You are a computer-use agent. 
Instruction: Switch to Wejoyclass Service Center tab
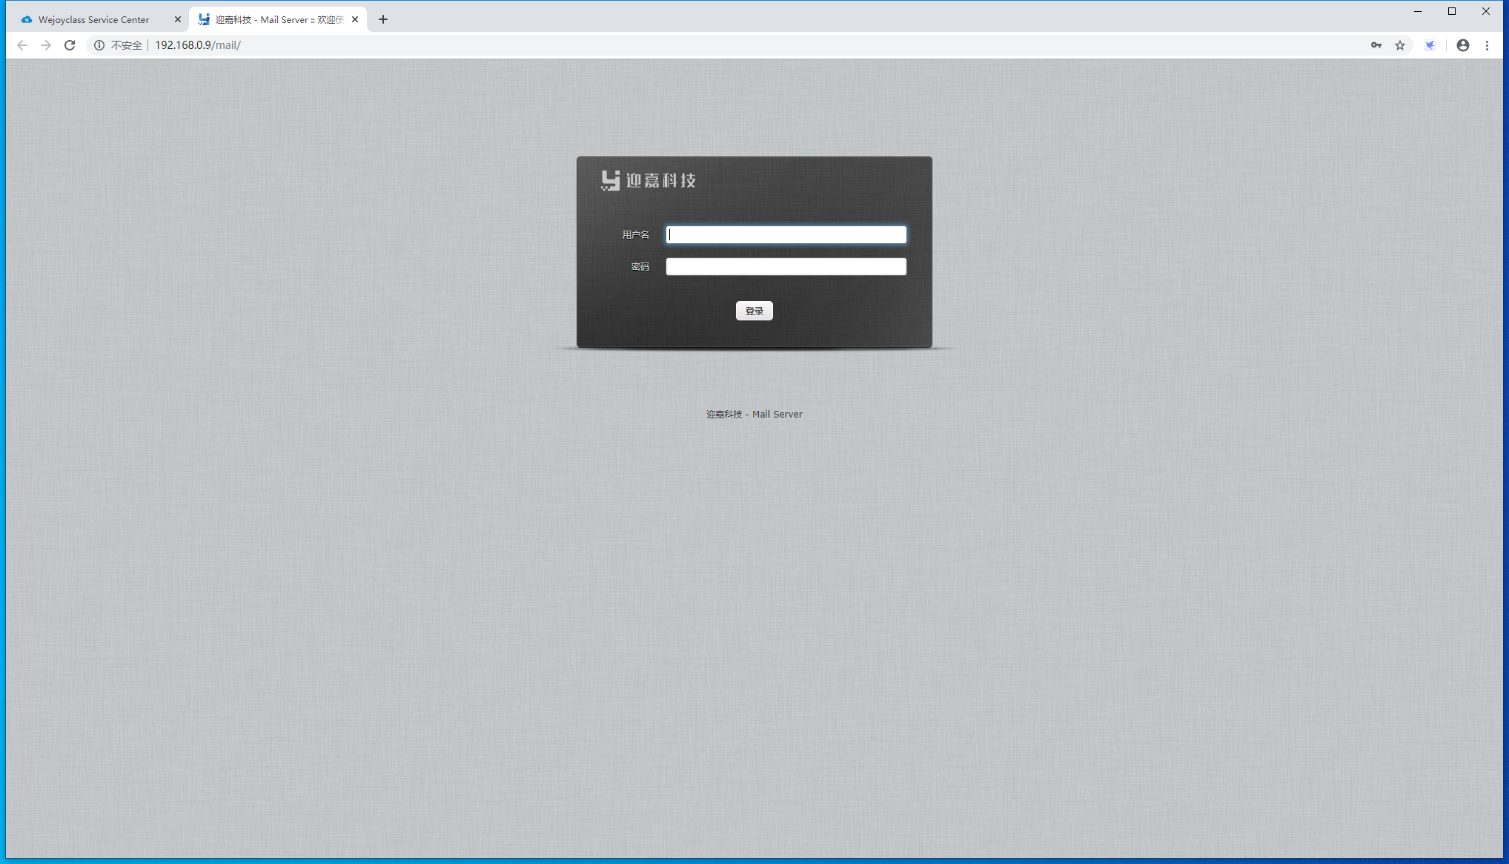[x=93, y=20]
